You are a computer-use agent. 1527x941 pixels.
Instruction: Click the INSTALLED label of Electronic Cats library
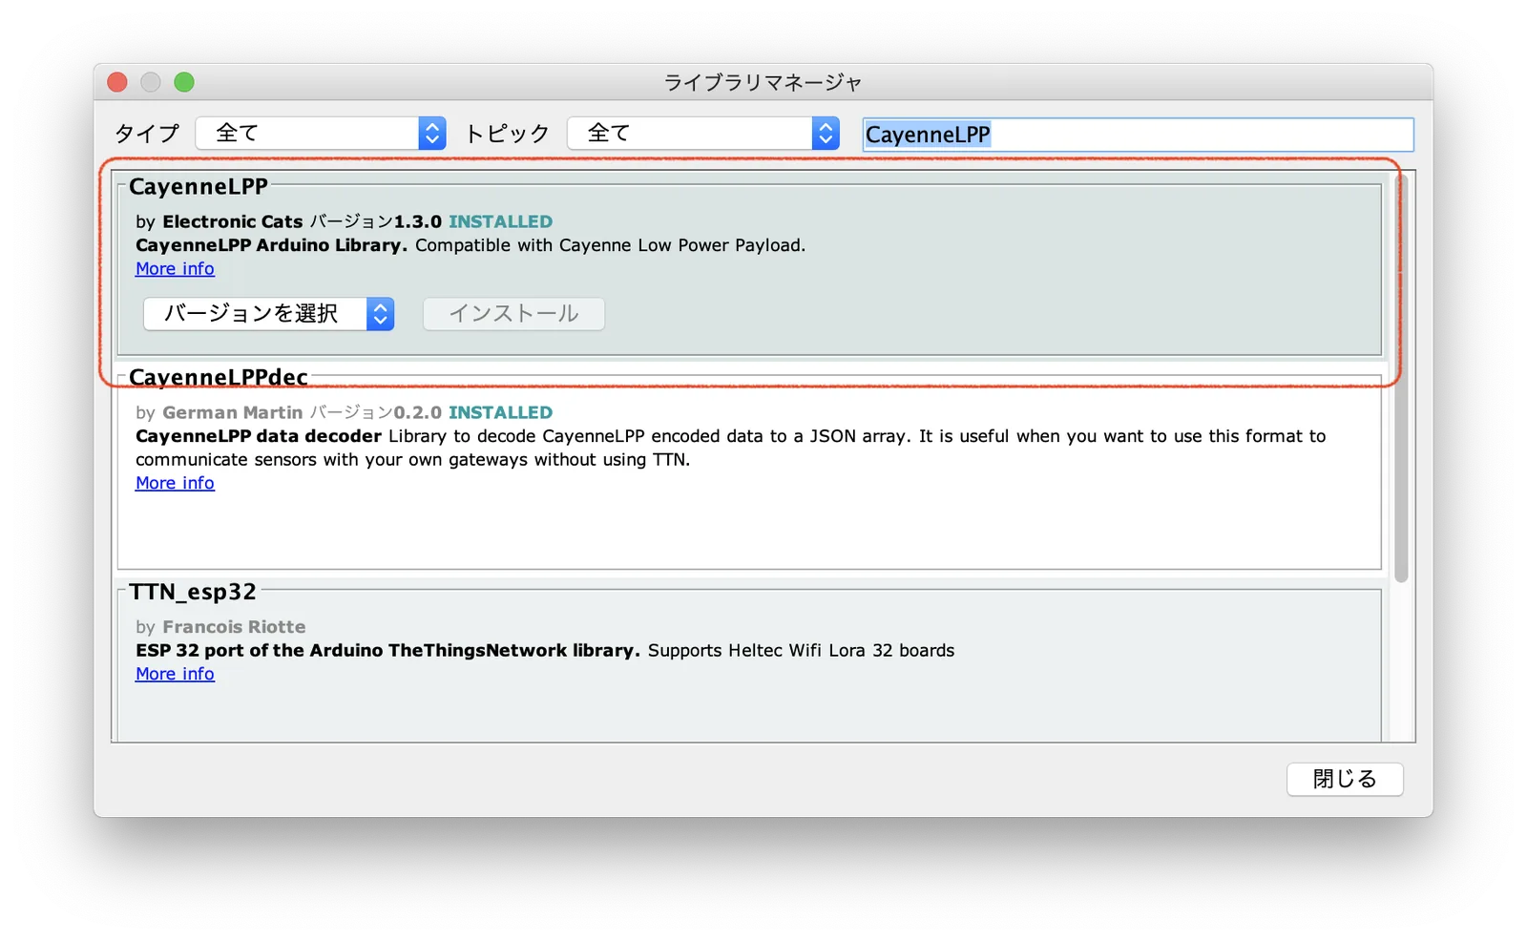point(500,221)
